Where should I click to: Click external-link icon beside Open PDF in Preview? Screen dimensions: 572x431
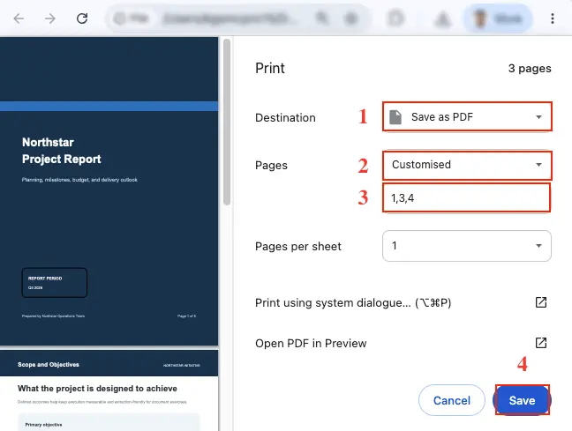540,343
